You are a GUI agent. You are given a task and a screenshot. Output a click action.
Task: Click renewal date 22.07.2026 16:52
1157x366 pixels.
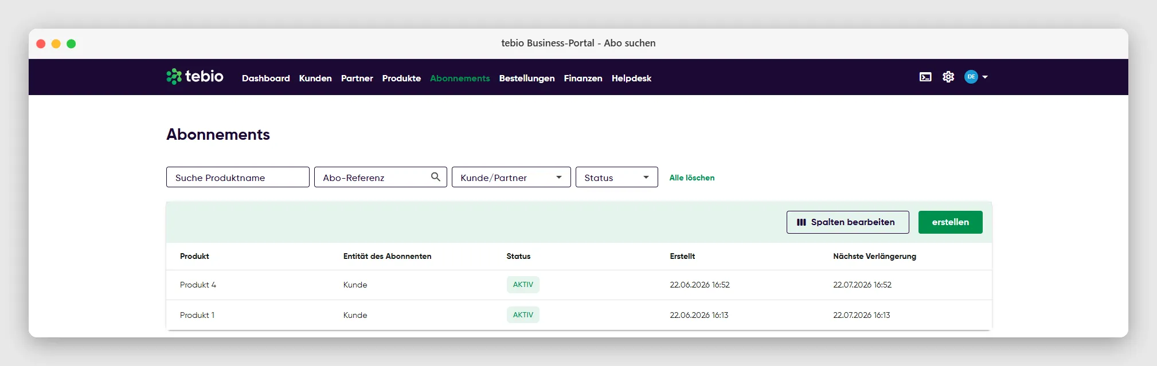coord(863,285)
